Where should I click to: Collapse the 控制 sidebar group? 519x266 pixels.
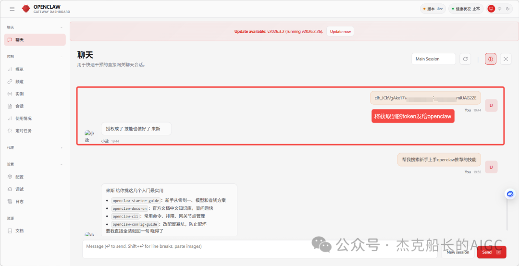coord(61,57)
